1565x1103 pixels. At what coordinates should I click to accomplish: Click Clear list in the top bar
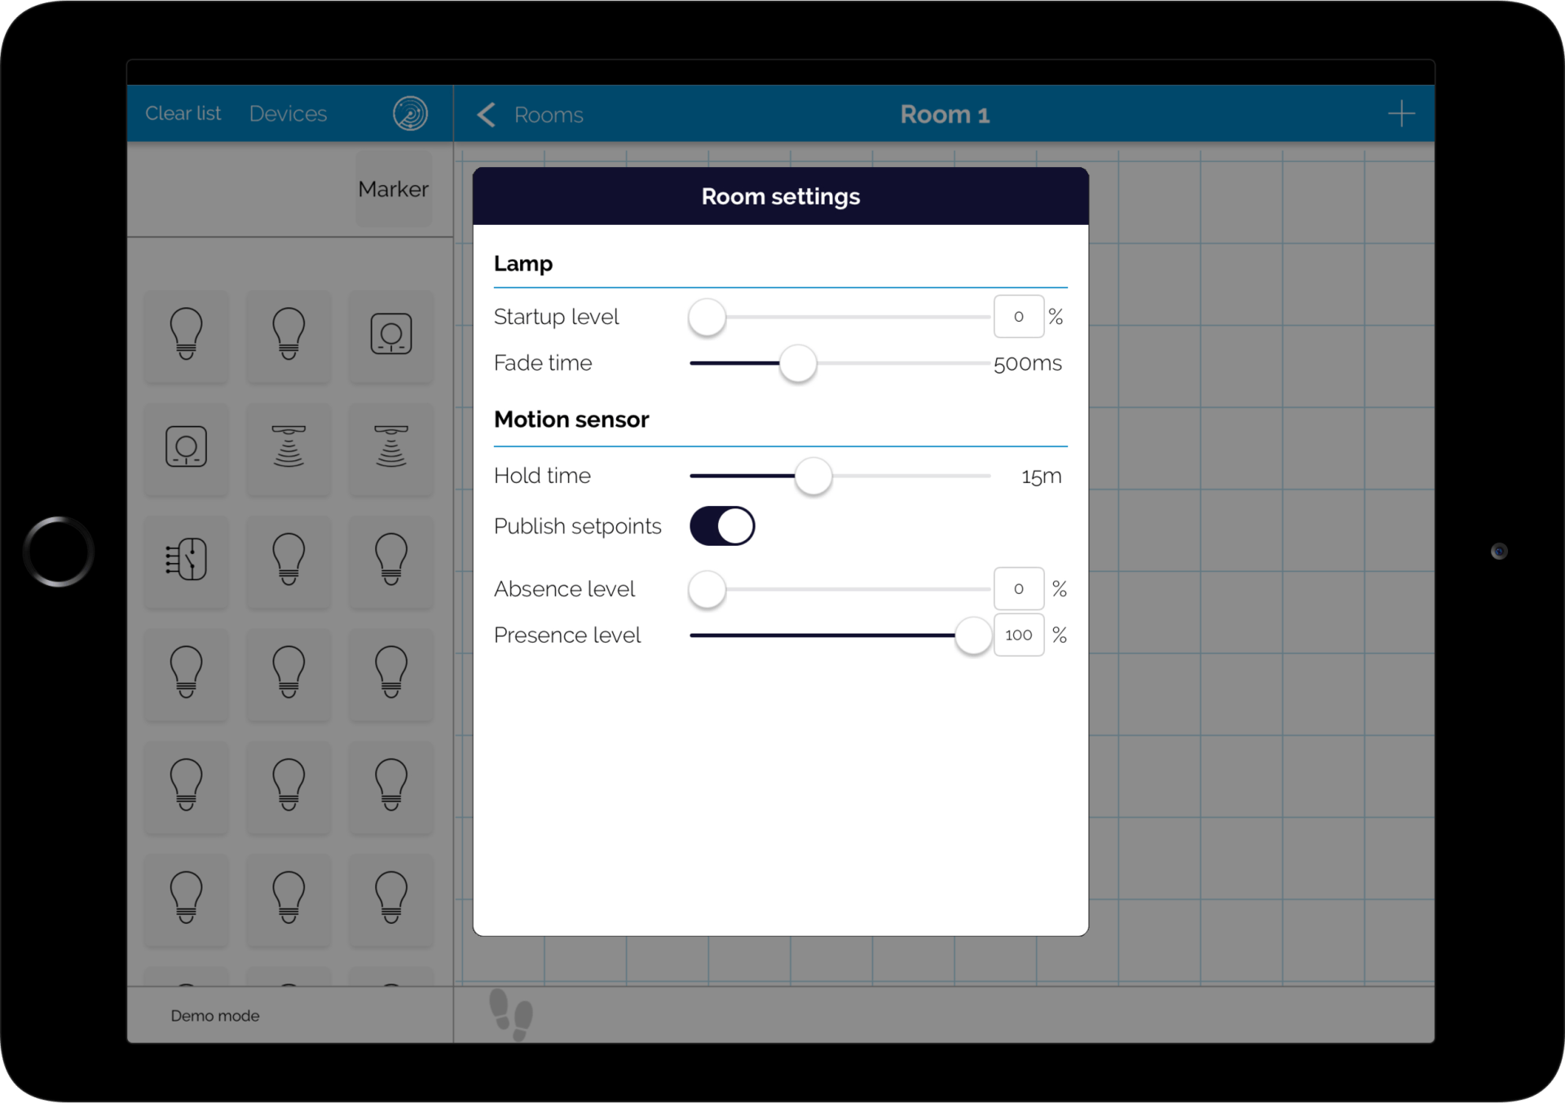point(183,113)
